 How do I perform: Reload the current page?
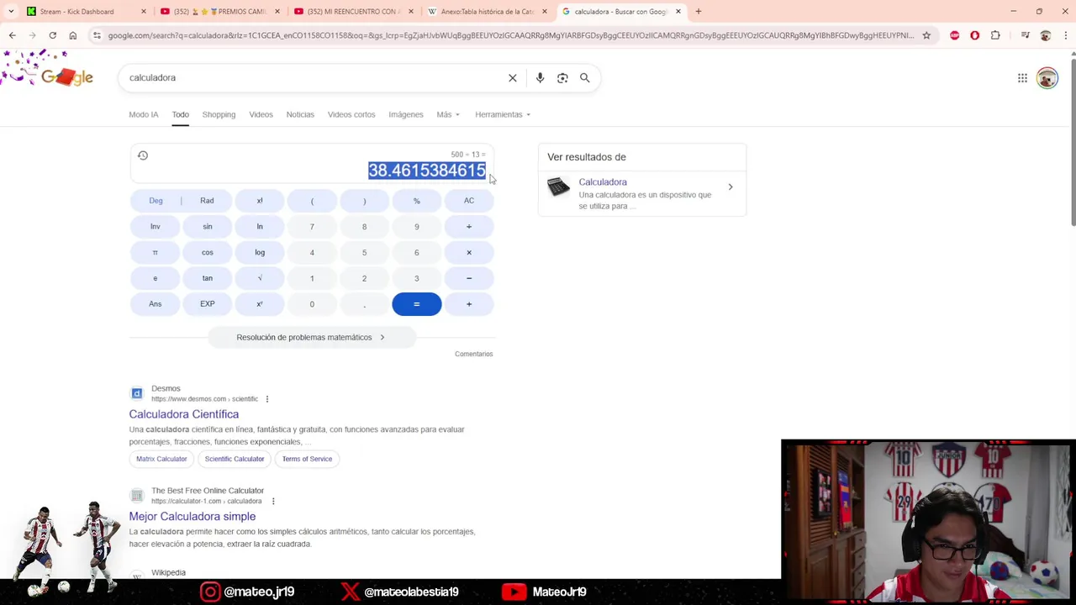point(52,35)
